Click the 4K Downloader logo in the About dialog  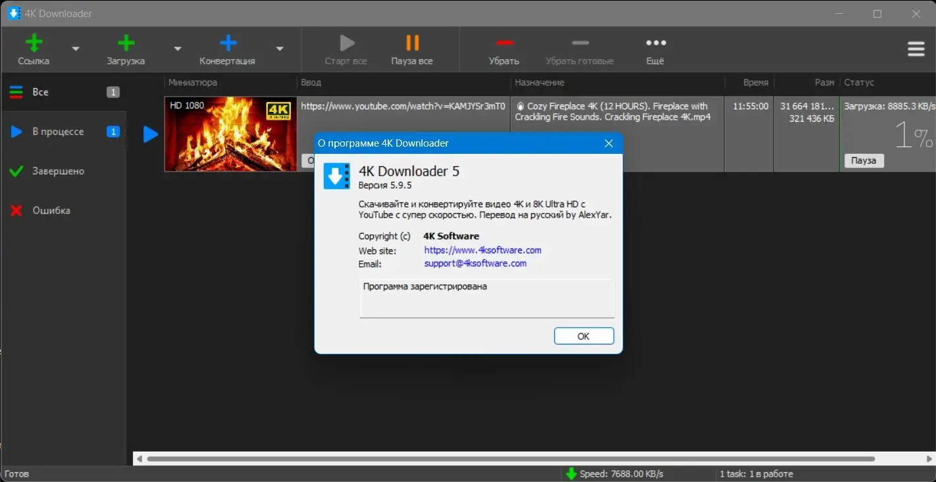click(x=336, y=176)
